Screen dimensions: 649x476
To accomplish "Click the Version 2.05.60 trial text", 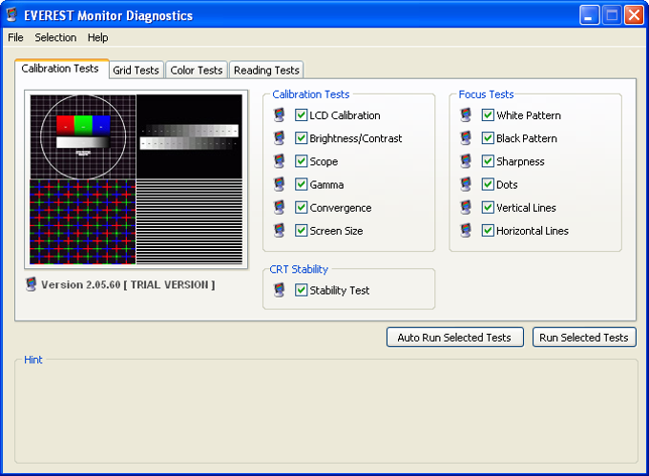I will click(128, 285).
